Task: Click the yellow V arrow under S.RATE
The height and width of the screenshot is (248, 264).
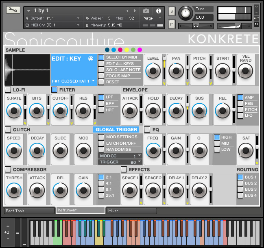Action: tap(25, 123)
